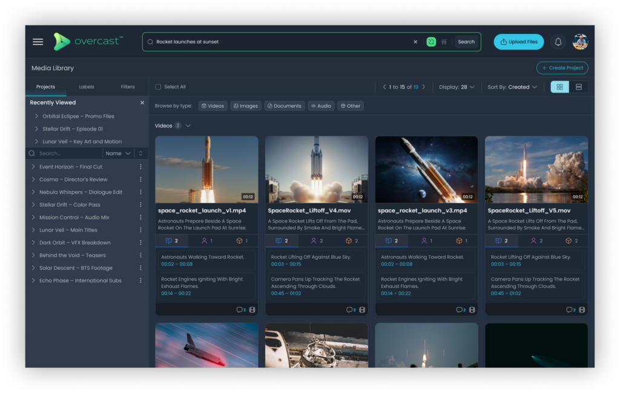The image size is (620, 393).
Task: Open the hamburger navigation menu
Action: pos(38,42)
